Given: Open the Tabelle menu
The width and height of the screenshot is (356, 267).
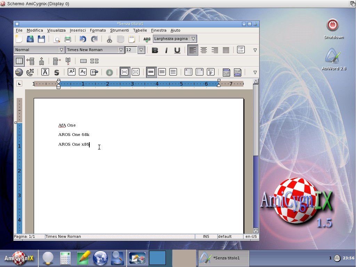Looking at the screenshot, I should coord(140,30).
